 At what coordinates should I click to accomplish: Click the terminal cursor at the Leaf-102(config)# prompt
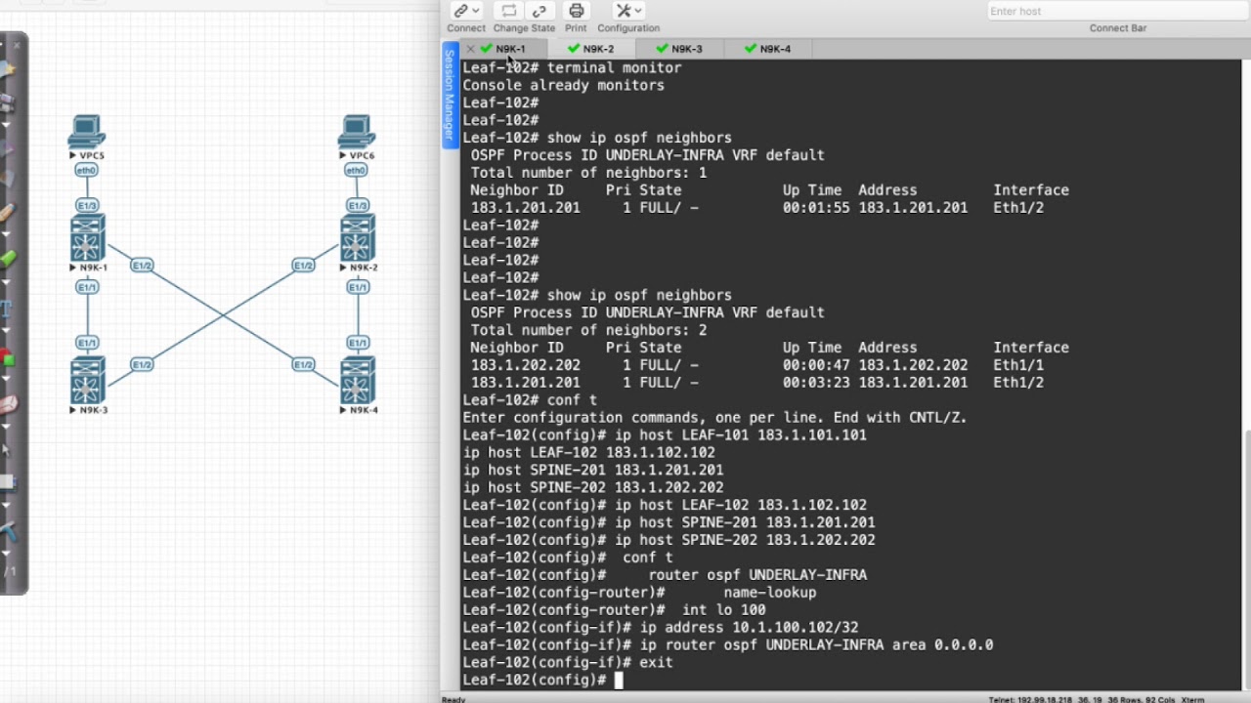pyautogui.click(x=619, y=680)
